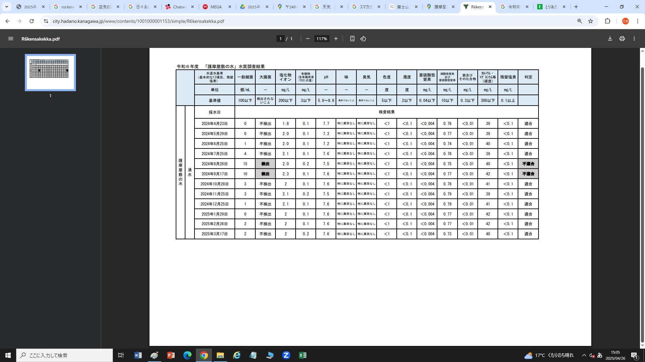Zoom in with the plus icon
This screenshot has width=645, height=362.
click(x=336, y=39)
